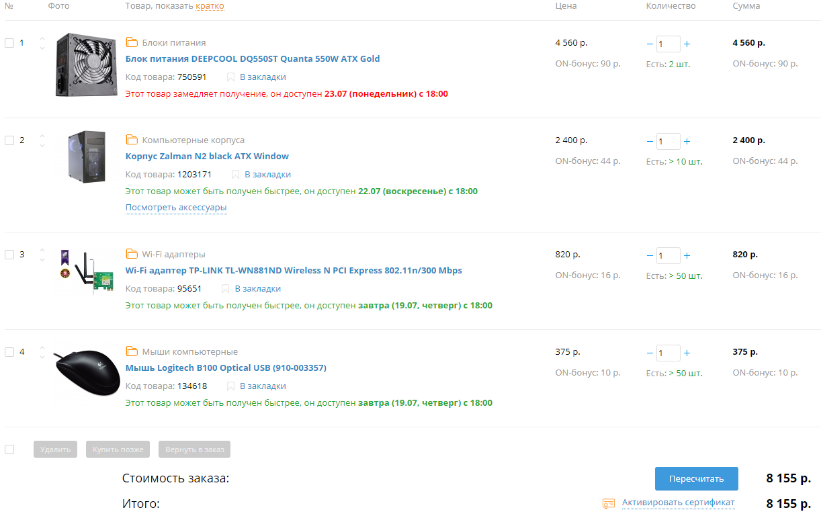Tick the checkbox for item 2
The height and width of the screenshot is (518, 821).
(9, 140)
